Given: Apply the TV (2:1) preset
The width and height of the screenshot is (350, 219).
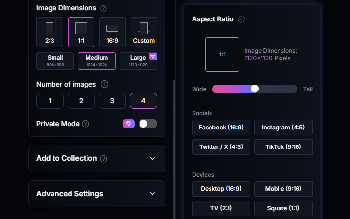Looking at the screenshot, I should point(221,208).
